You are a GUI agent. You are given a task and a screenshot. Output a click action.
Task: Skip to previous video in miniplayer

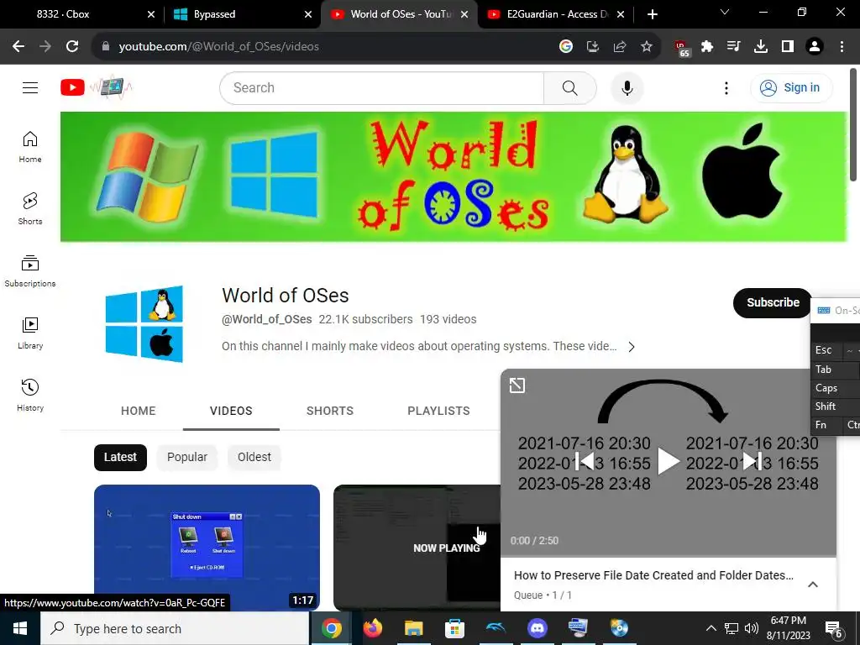click(585, 461)
